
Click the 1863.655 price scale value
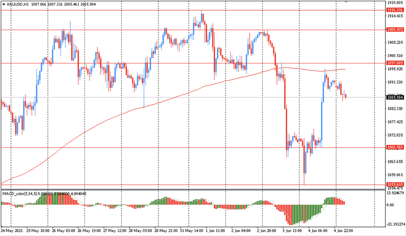pyautogui.click(x=395, y=162)
